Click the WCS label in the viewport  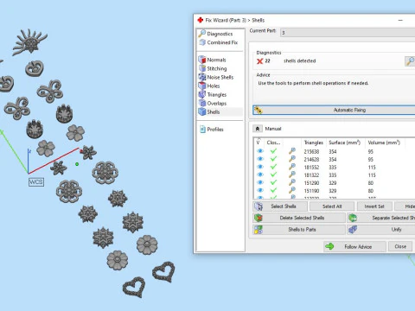36,182
